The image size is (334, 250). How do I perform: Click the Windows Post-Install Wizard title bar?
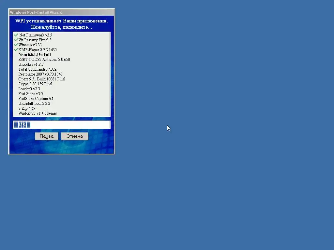(62, 12)
